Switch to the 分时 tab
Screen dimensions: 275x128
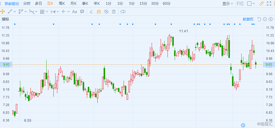tap(27, 4)
